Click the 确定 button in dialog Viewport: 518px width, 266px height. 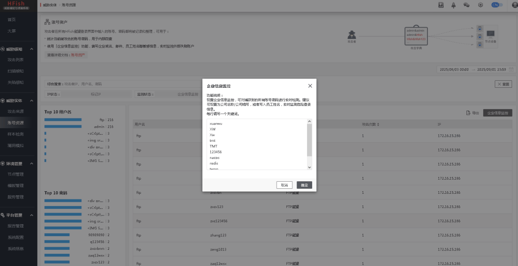pos(304,185)
